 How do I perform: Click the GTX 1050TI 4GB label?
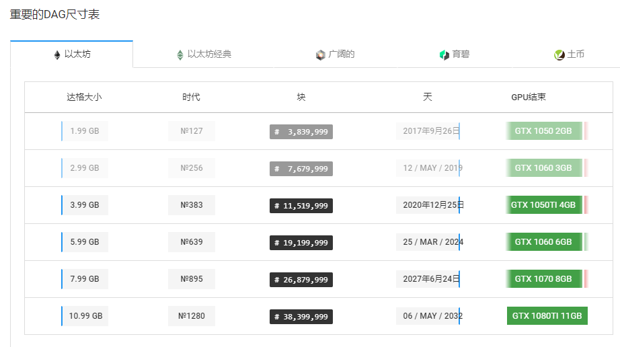coord(543,204)
